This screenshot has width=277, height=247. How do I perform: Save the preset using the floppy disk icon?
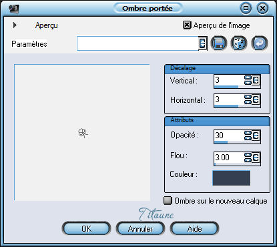(x=219, y=43)
